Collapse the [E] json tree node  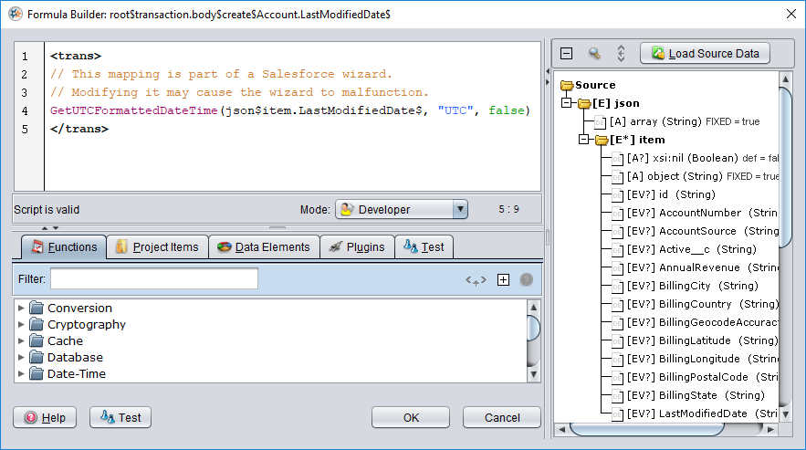tap(567, 103)
